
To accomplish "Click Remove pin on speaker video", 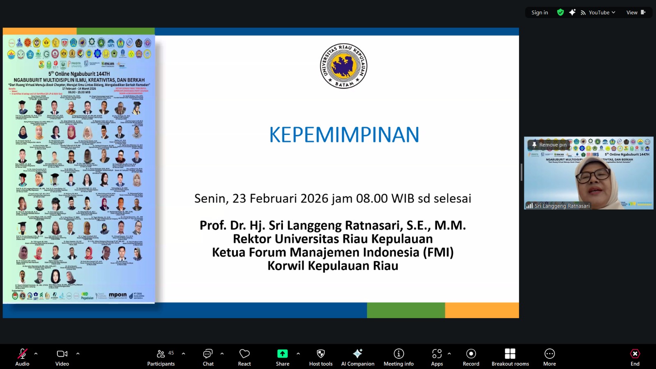I will coord(549,145).
